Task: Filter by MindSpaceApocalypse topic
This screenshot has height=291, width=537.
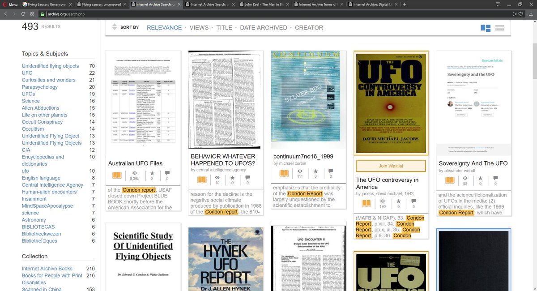Action: pyautogui.click(x=47, y=206)
